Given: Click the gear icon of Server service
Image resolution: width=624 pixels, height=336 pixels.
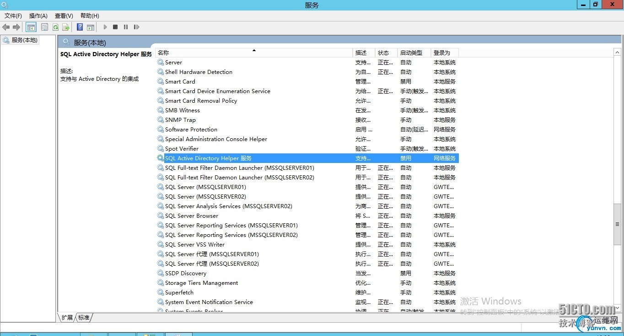Looking at the screenshot, I should pos(161,63).
